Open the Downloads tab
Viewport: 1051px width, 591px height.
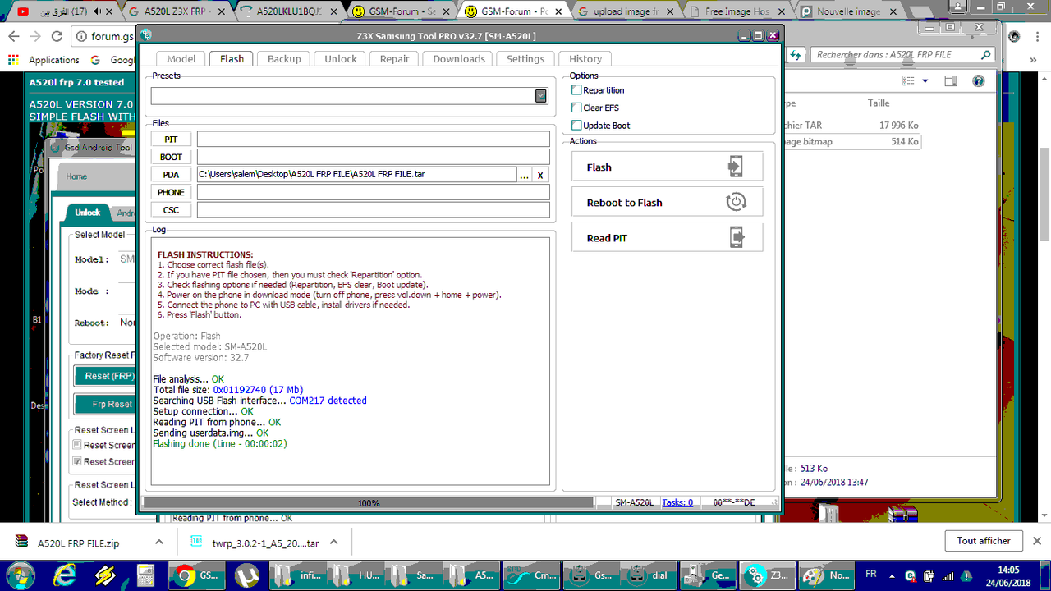[x=459, y=58]
